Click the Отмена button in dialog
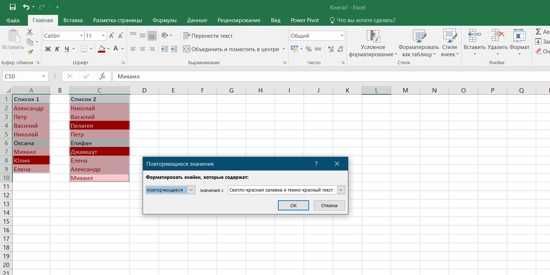Screen dimensions: 550x275 329,205
